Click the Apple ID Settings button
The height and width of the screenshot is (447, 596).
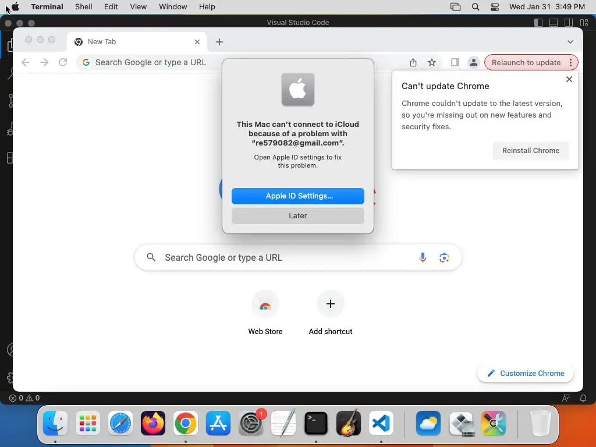pos(297,196)
